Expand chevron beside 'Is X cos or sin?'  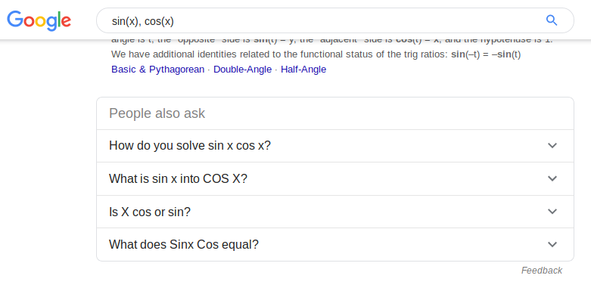tap(552, 212)
